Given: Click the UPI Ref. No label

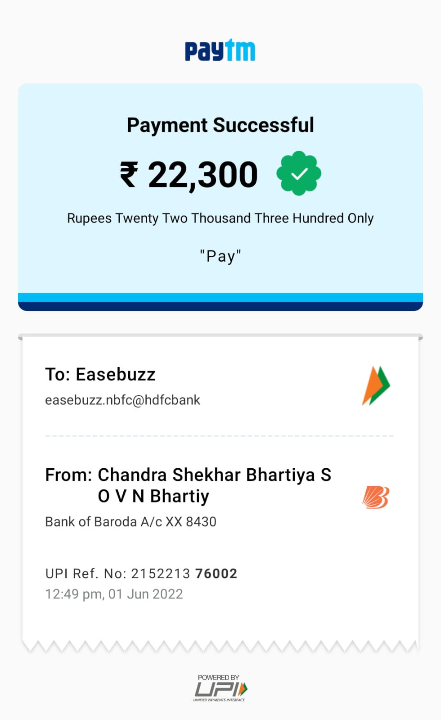Looking at the screenshot, I should (85, 573).
